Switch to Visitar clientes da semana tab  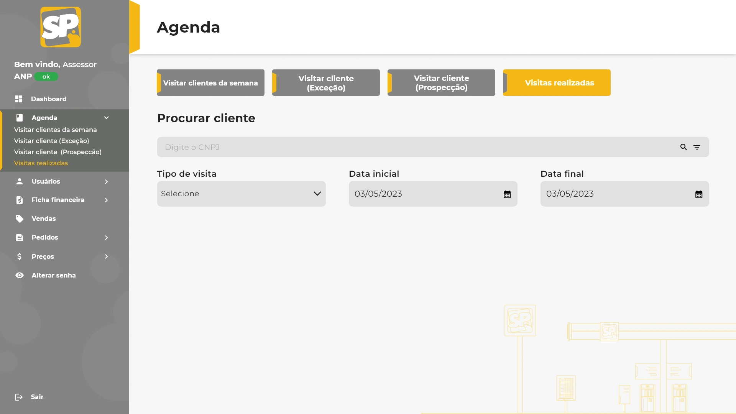[210, 83]
